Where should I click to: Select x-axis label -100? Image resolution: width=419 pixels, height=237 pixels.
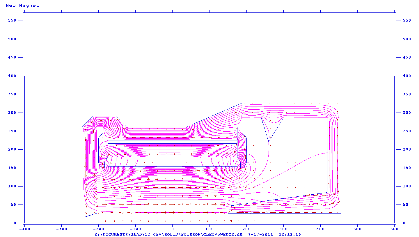tap(135, 229)
